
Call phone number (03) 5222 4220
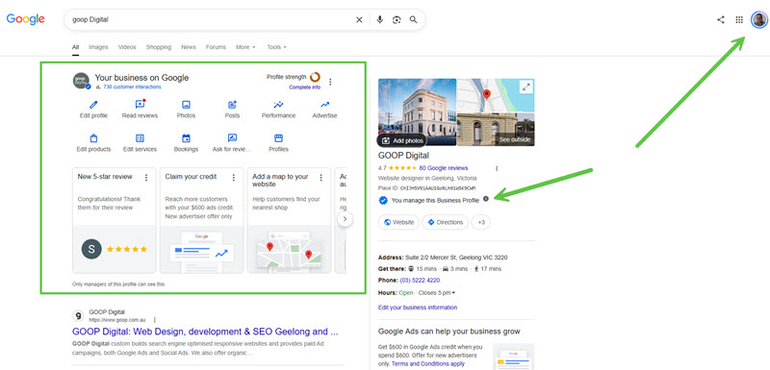420,281
